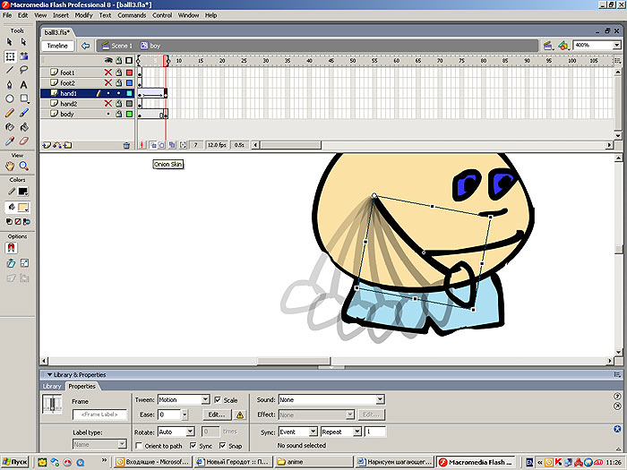627x470 pixels.
Task: Toggle the Scale checkbox
Action: tap(218, 399)
